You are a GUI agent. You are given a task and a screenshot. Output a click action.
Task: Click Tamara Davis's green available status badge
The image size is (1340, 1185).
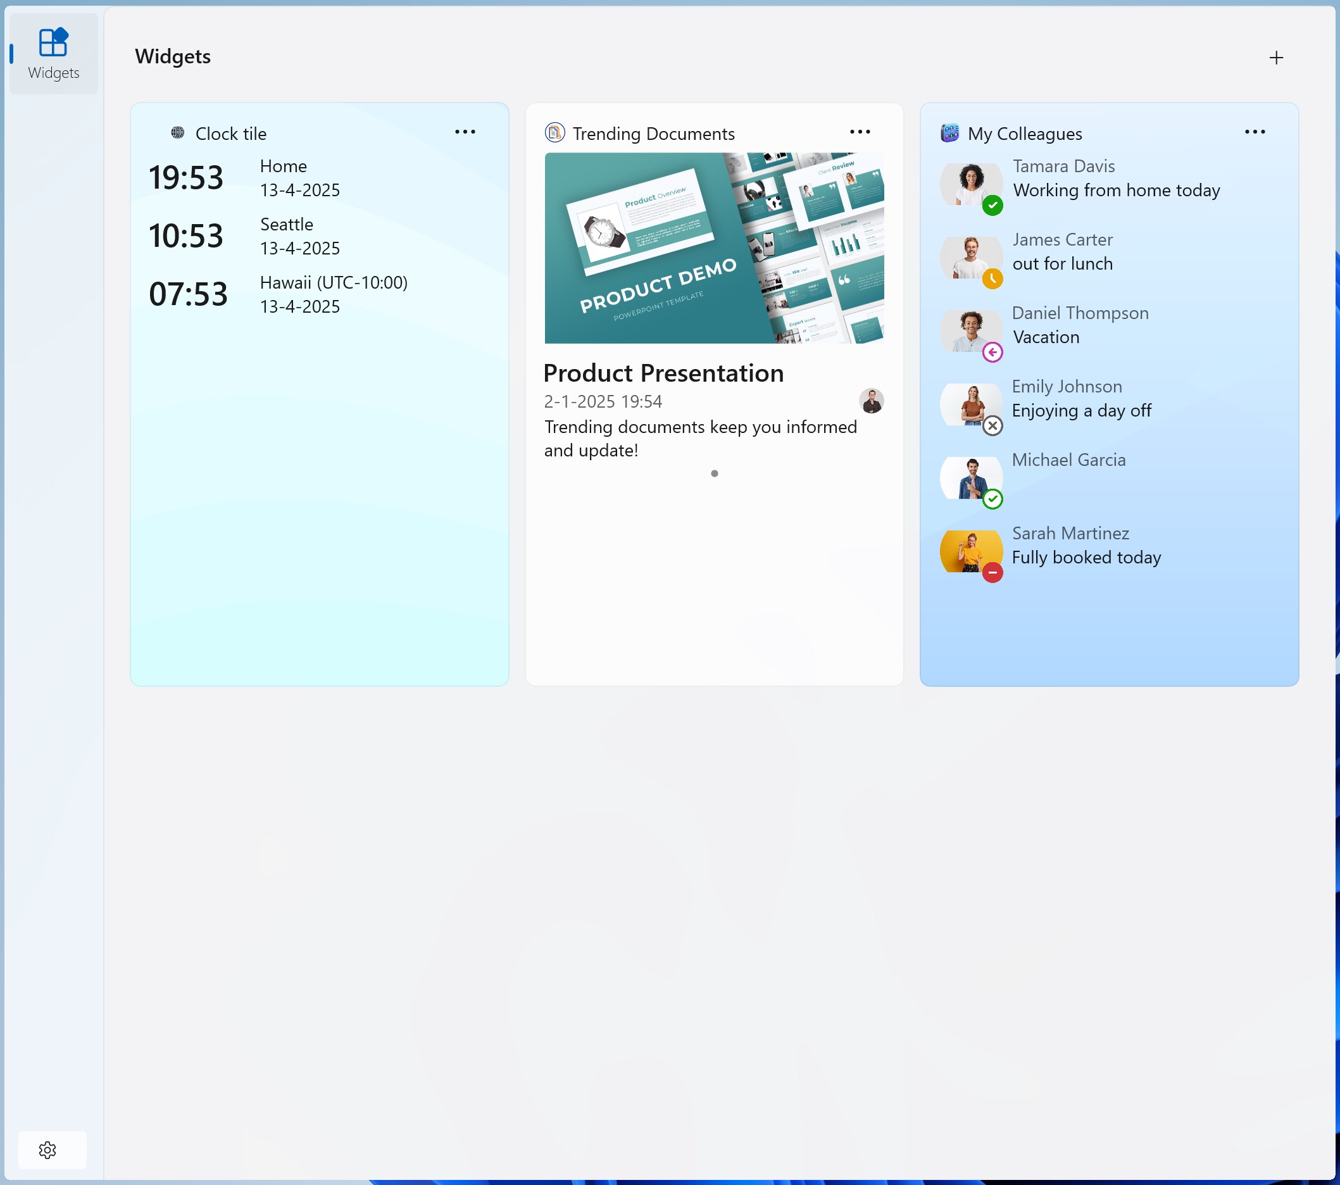point(992,205)
